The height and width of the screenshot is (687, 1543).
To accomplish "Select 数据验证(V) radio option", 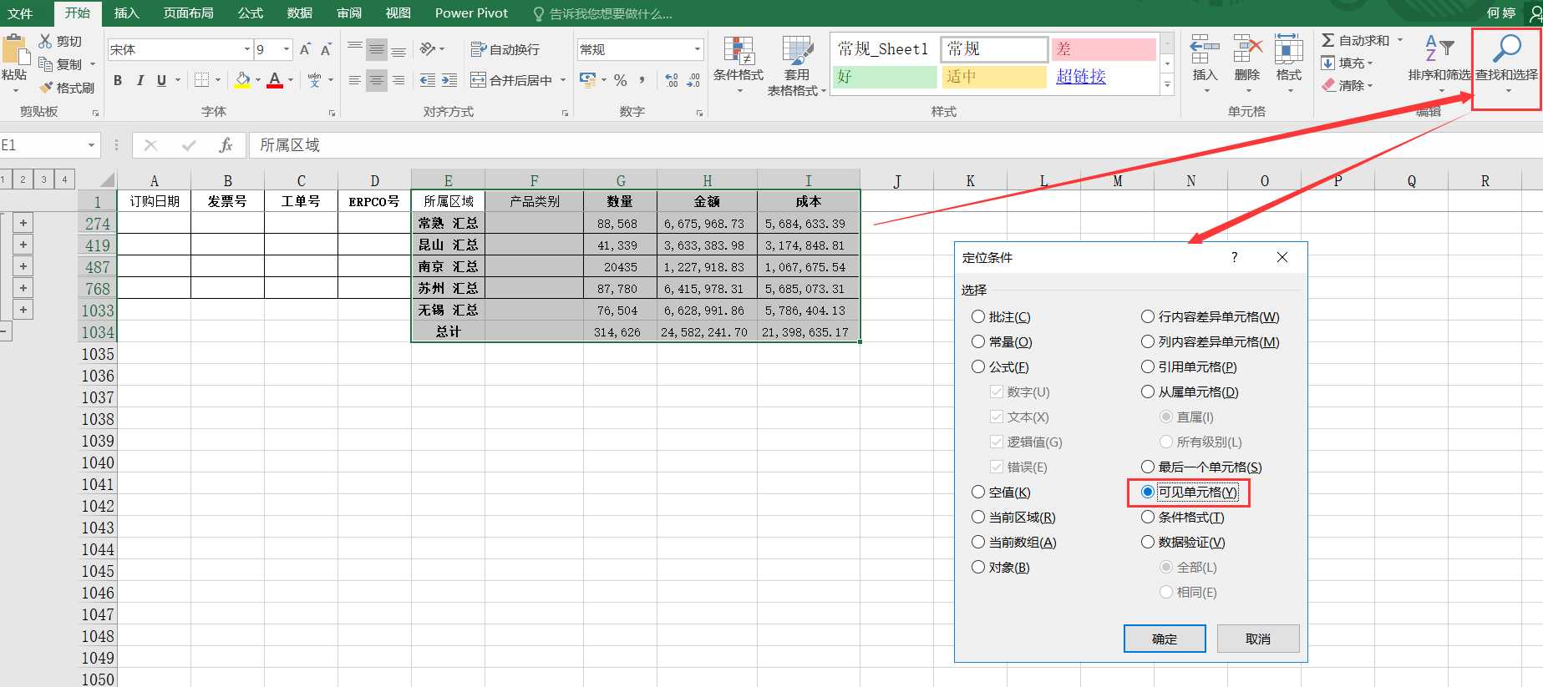I will coord(1148,543).
